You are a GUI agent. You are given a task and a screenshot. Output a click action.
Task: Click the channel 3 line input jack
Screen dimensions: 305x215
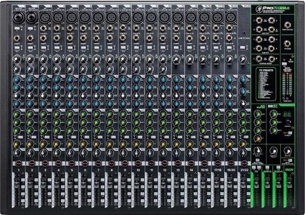pyautogui.click(x=44, y=28)
